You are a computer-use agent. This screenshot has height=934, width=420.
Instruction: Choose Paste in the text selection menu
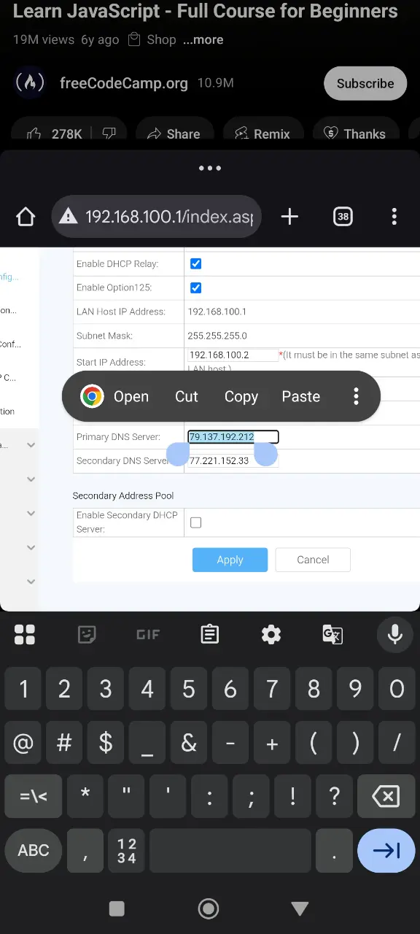pos(301,396)
